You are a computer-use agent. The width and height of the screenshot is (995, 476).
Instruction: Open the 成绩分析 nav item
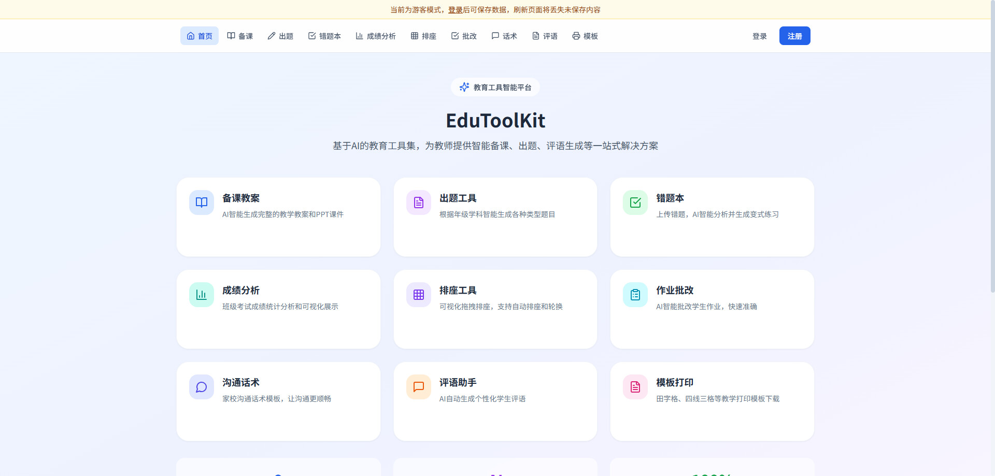click(x=376, y=36)
